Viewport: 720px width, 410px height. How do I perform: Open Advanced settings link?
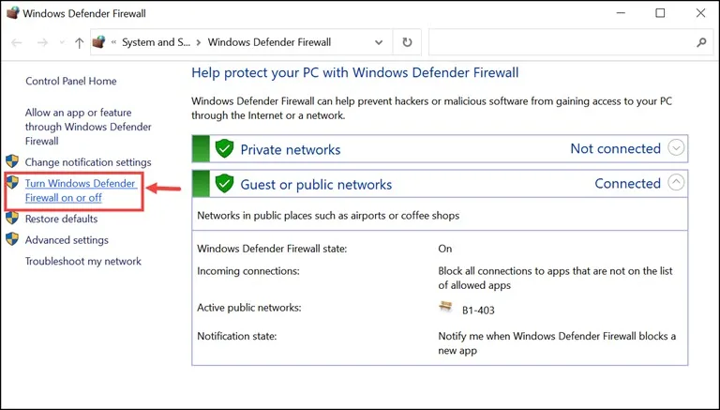click(x=67, y=240)
